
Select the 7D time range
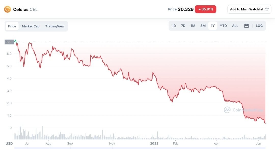[x=183, y=26]
